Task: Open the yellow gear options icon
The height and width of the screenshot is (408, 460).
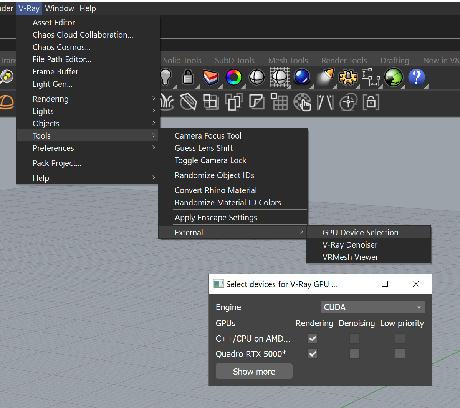Action: [348, 78]
